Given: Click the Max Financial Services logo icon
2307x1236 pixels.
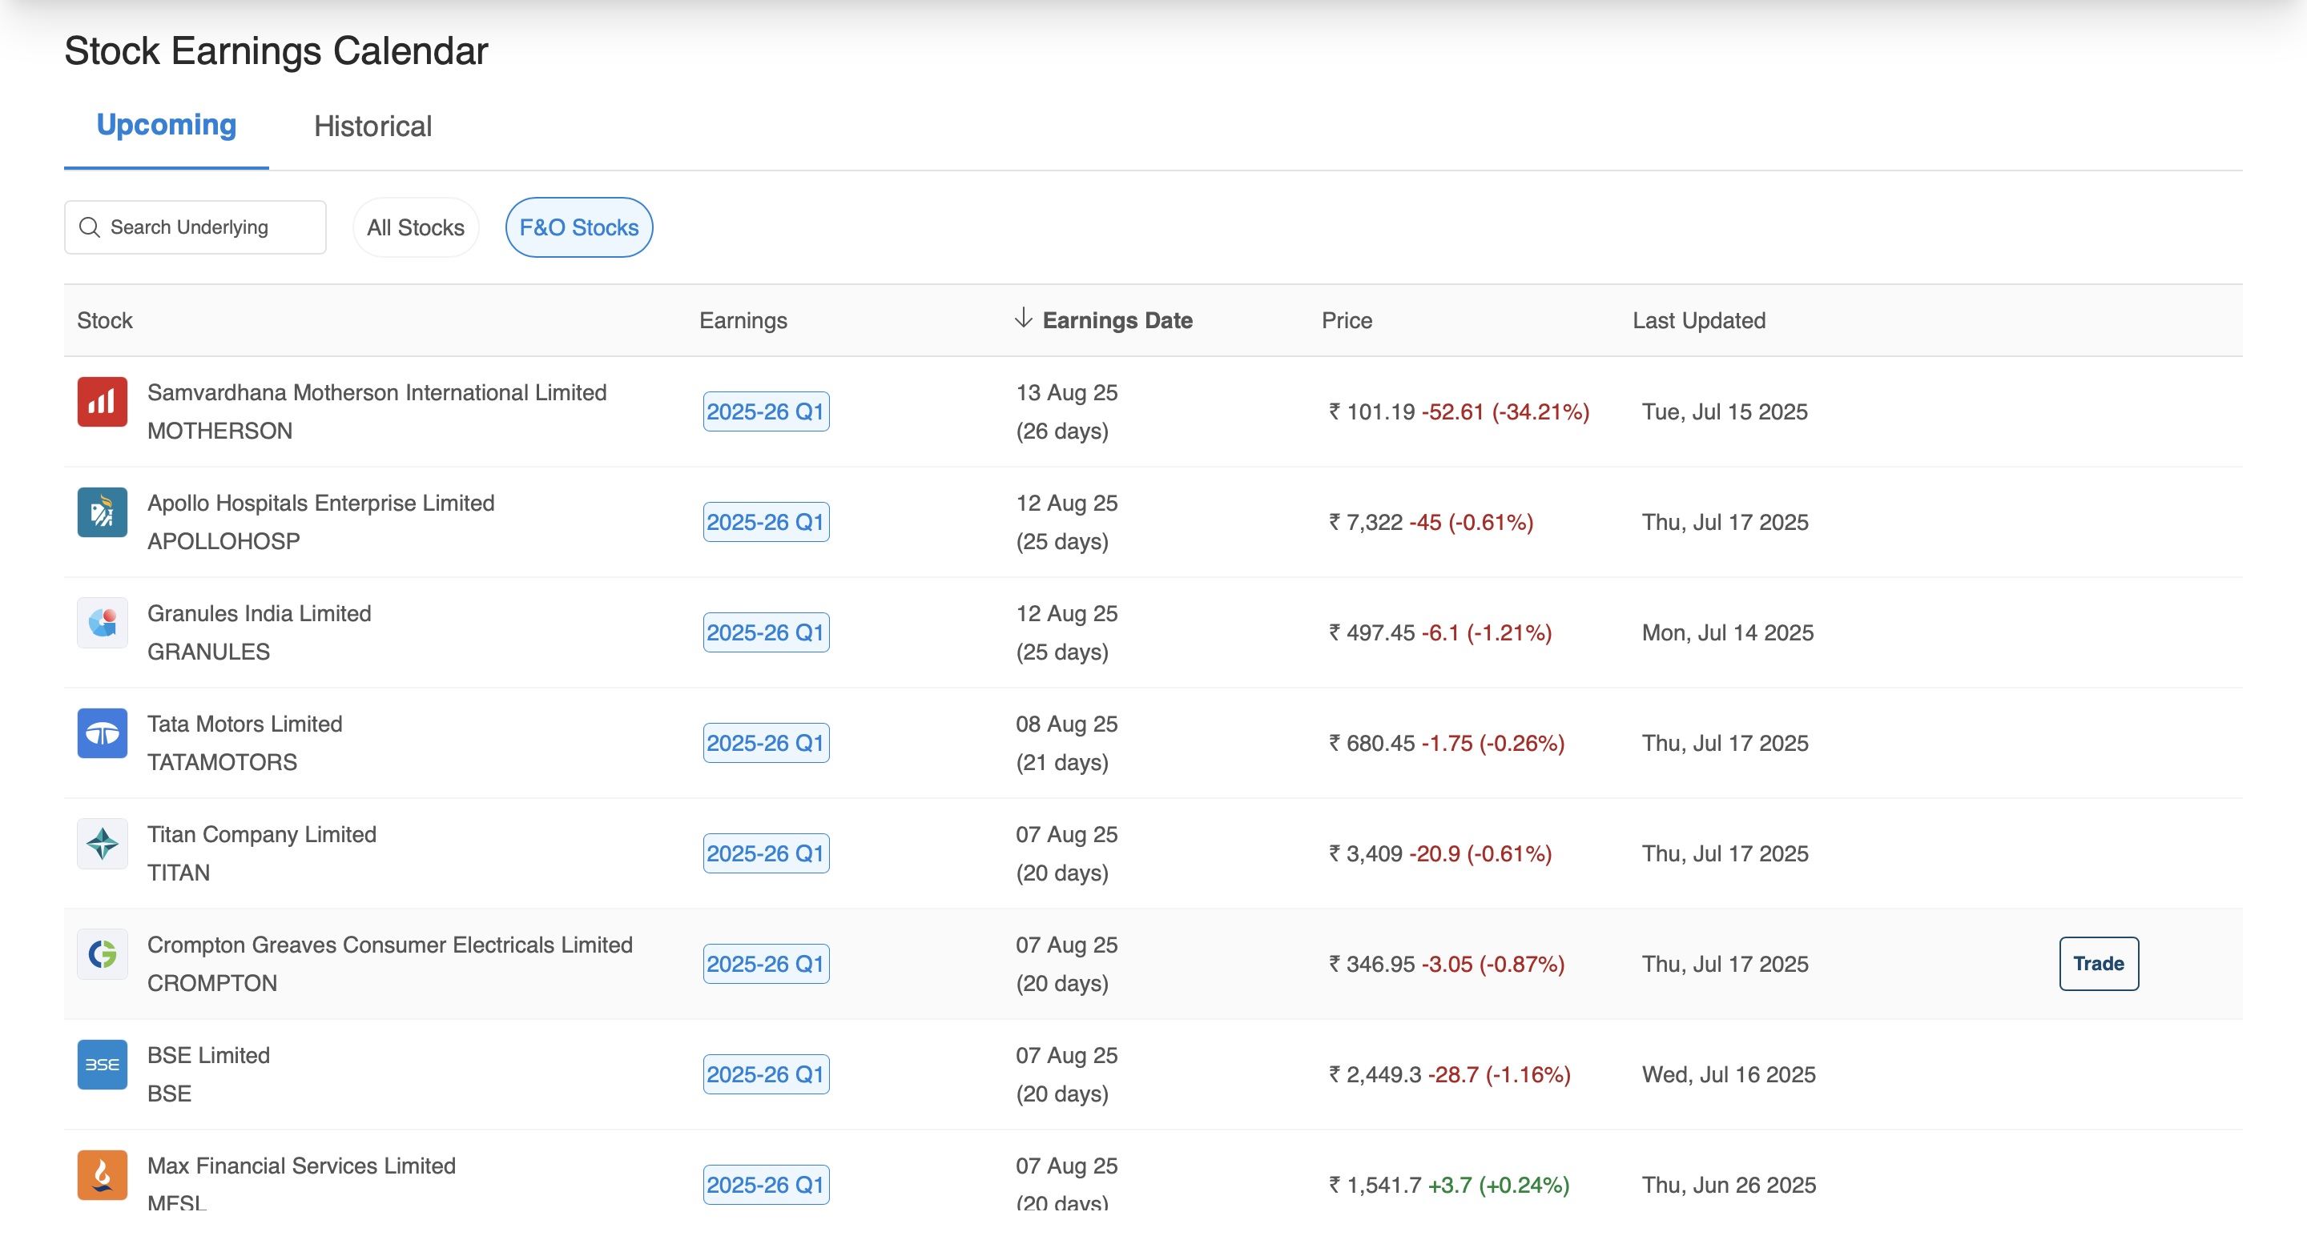Looking at the screenshot, I should (x=102, y=1175).
